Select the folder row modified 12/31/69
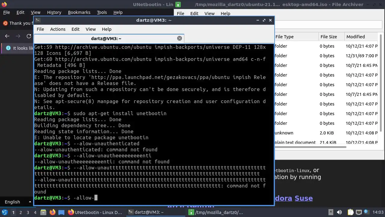The height and width of the screenshot is (217, 385). (x=326, y=56)
